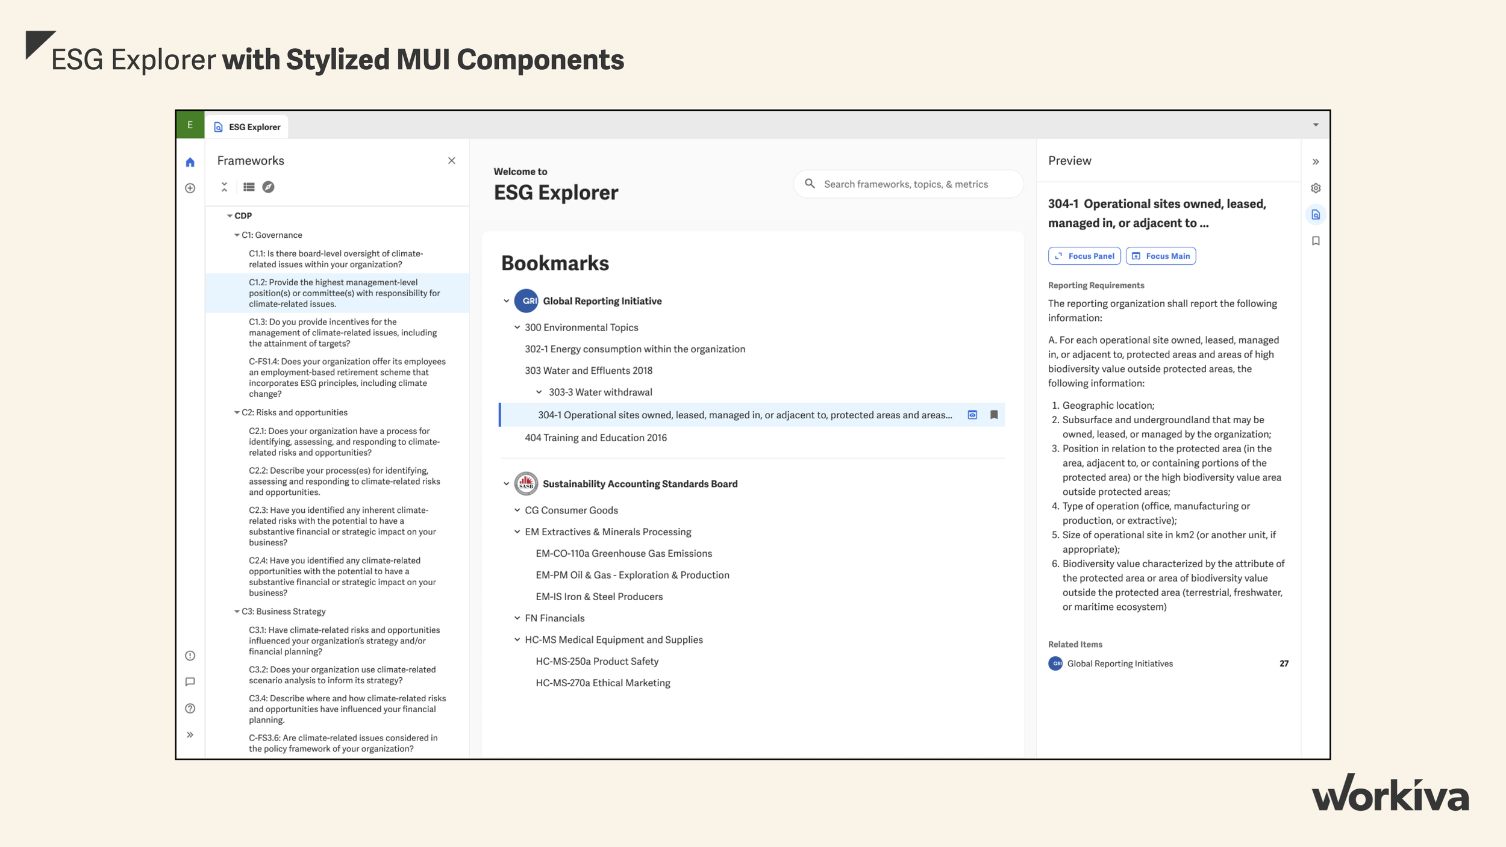1506x847 pixels.
Task: Open the help question mark icon
Action: click(x=190, y=709)
